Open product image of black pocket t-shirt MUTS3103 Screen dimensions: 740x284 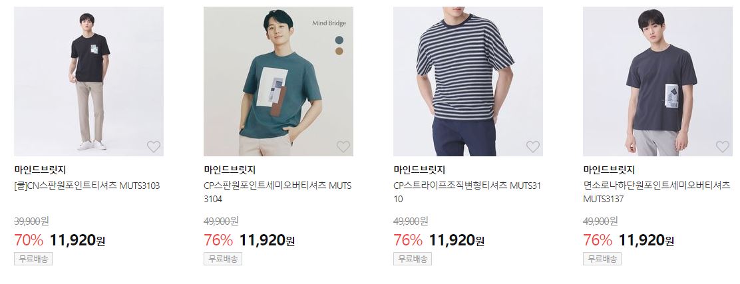tap(89, 81)
